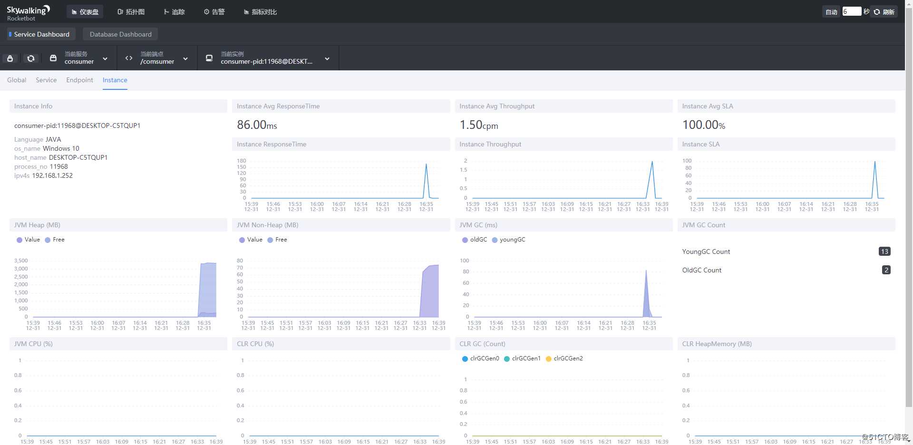Click the Instance Avg Throughput header

563,106
